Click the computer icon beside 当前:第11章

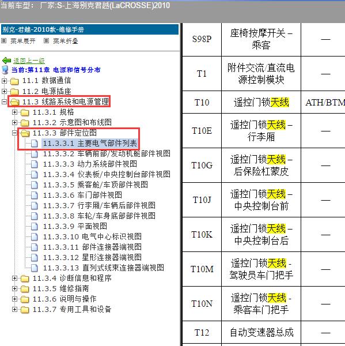tap(5, 70)
